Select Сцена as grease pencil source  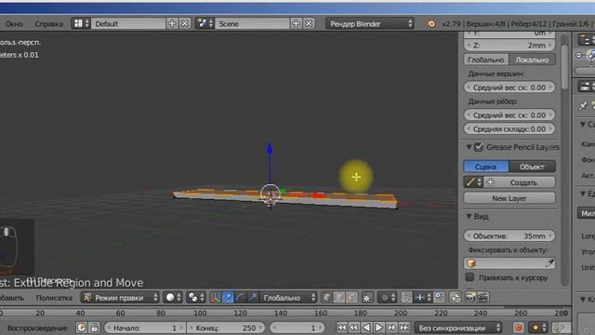pyautogui.click(x=485, y=167)
